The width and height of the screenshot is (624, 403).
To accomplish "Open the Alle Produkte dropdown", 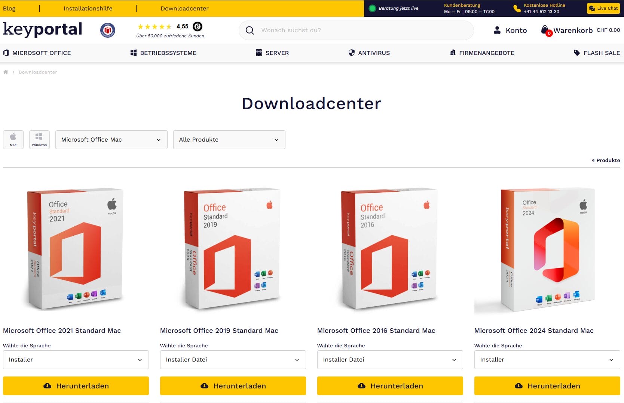I will coord(229,140).
